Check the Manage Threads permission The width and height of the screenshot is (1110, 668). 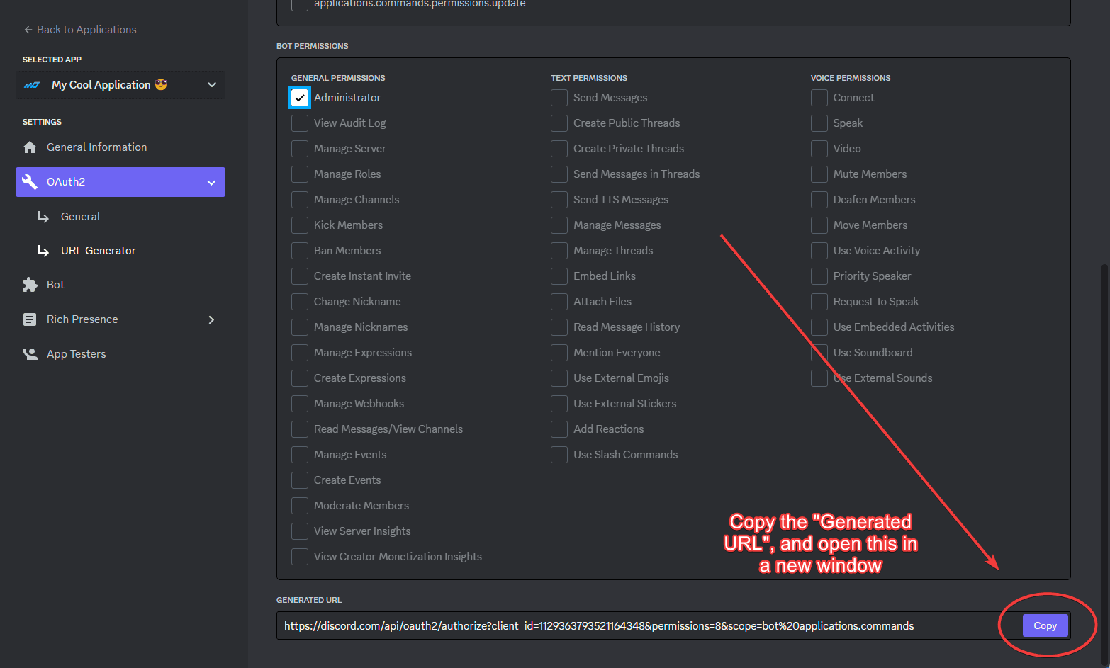point(559,251)
